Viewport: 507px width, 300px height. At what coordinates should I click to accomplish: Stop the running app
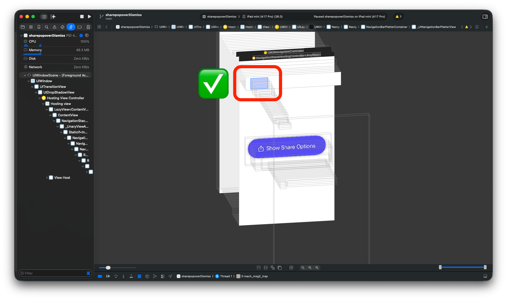(x=82, y=17)
